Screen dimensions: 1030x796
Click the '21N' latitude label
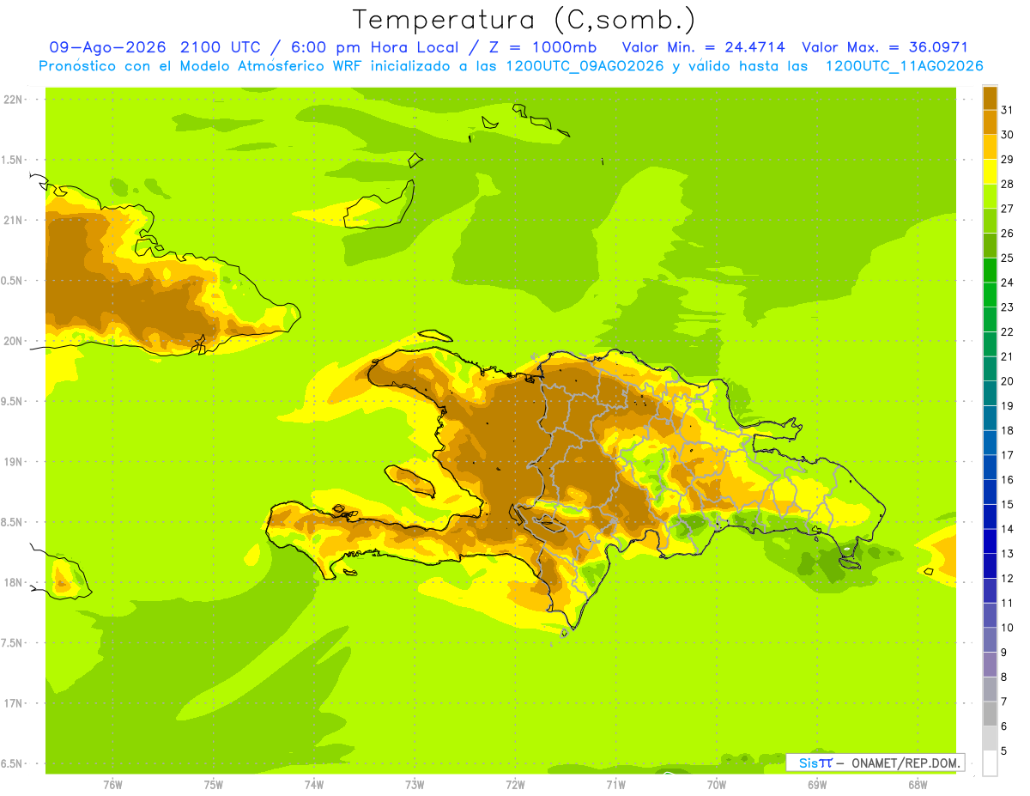click(x=12, y=220)
